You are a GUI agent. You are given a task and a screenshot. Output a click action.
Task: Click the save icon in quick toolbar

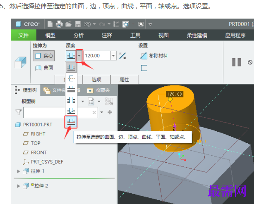pyautogui.click(x=78, y=24)
